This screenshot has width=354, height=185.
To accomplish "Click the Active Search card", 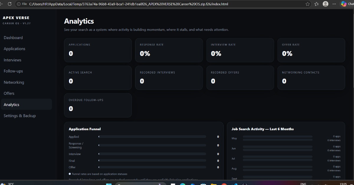I will (98, 78).
